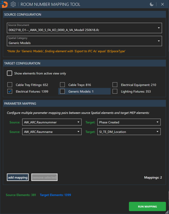Uncheck the Electrical Fixtures checkbox

(10, 91)
